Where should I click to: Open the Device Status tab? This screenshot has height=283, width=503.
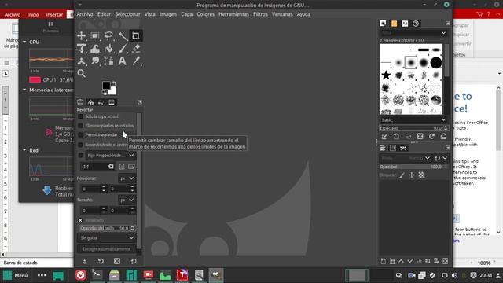[90, 102]
